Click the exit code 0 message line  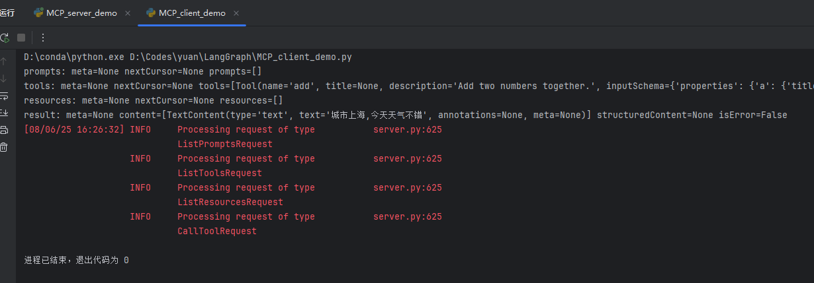pos(76,261)
